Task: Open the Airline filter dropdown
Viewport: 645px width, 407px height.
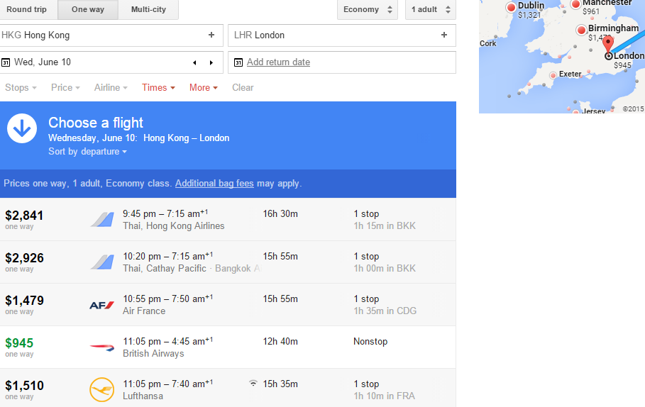Action: [111, 87]
